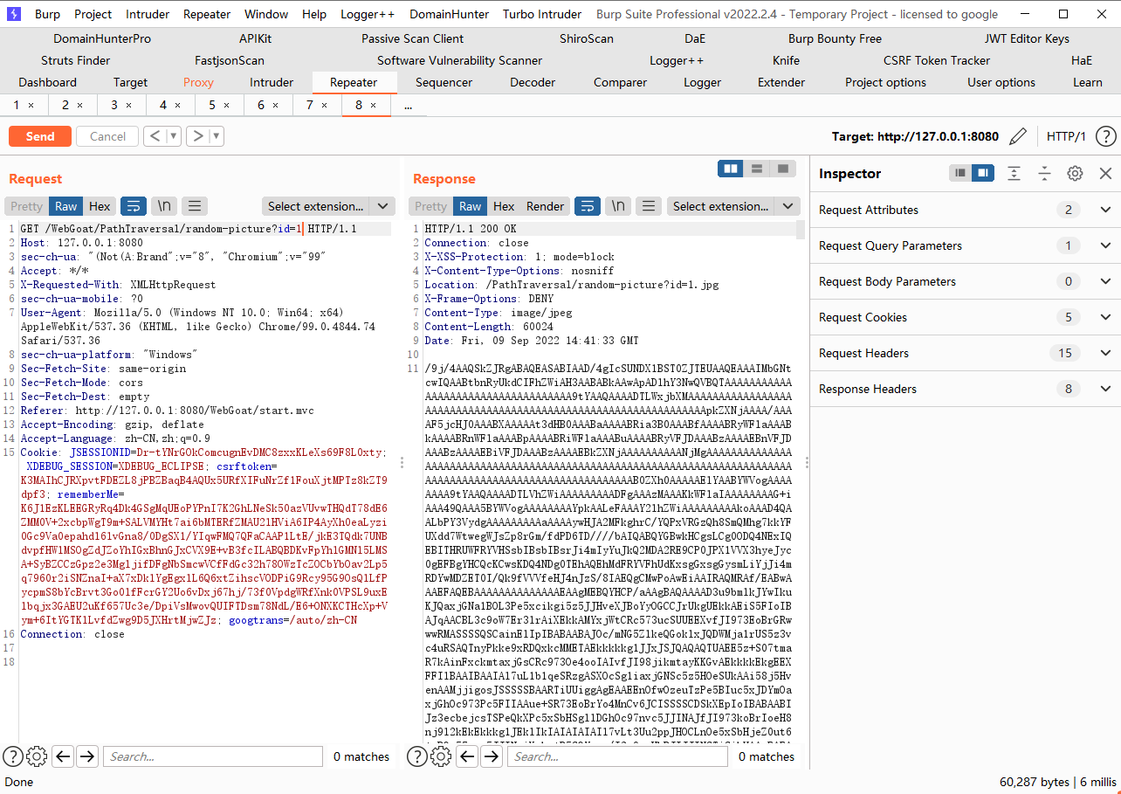Expand the Request Attributes section
This screenshot has height=794, width=1121.
click(965, 210)
